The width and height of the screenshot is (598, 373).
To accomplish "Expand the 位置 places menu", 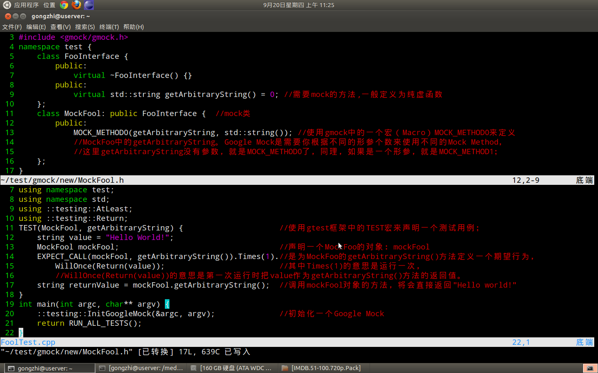I will point(49,5).
